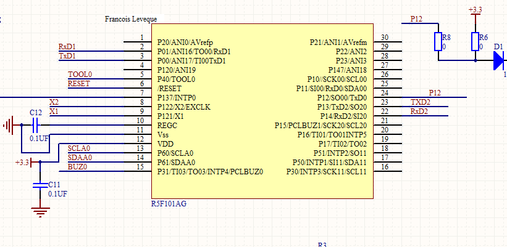Click the Francois Leveque text annotation
This screenshot has height=247, width=507.
pos(133,20)
